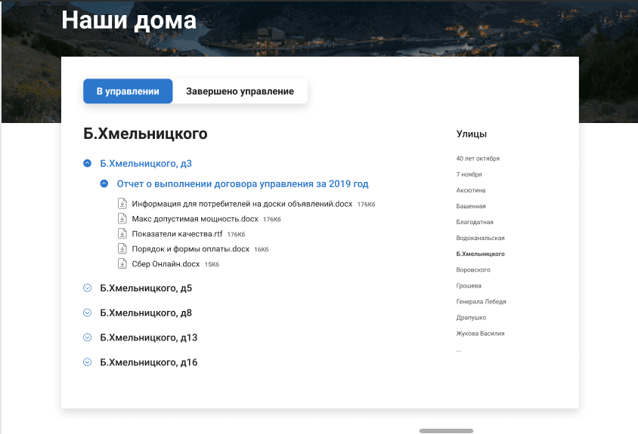Expand Б.Хмельницкого, д5 chevron
Viewport: 638px width, 434px height.
88,288
